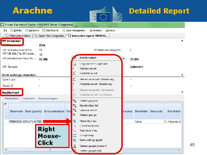The image size is (207, 155).
Task: Open the Owners/managers neighborhood tab
Action: tap(48, 98)
